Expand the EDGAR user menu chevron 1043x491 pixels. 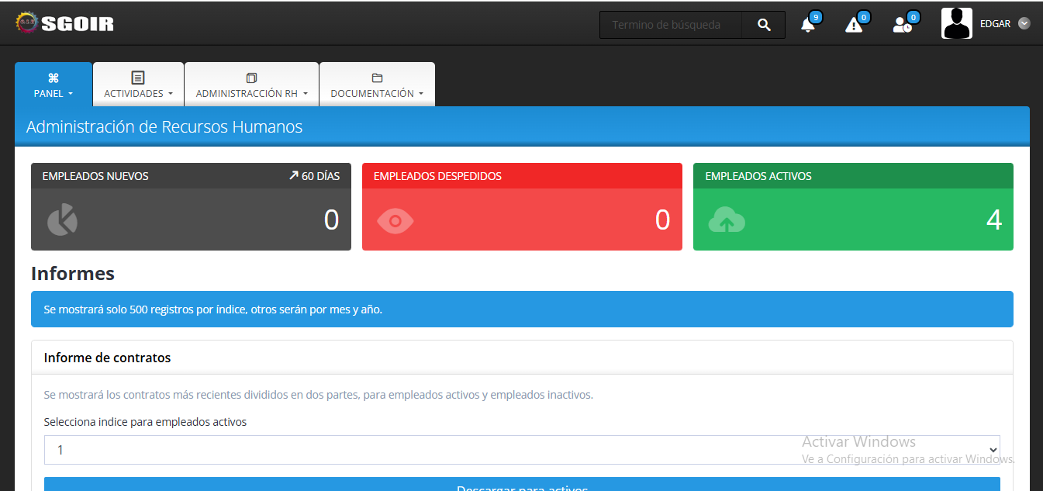click(x=1024, y=23)
